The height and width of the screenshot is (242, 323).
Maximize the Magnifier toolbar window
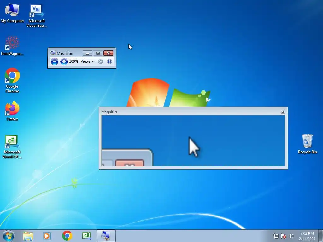point(98,53)
